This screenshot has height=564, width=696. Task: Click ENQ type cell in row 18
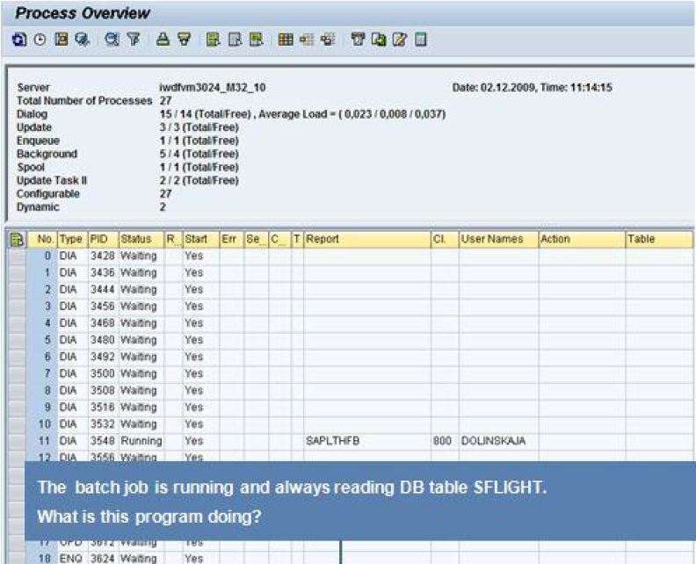pyautogui.click(x=70, y=558)
